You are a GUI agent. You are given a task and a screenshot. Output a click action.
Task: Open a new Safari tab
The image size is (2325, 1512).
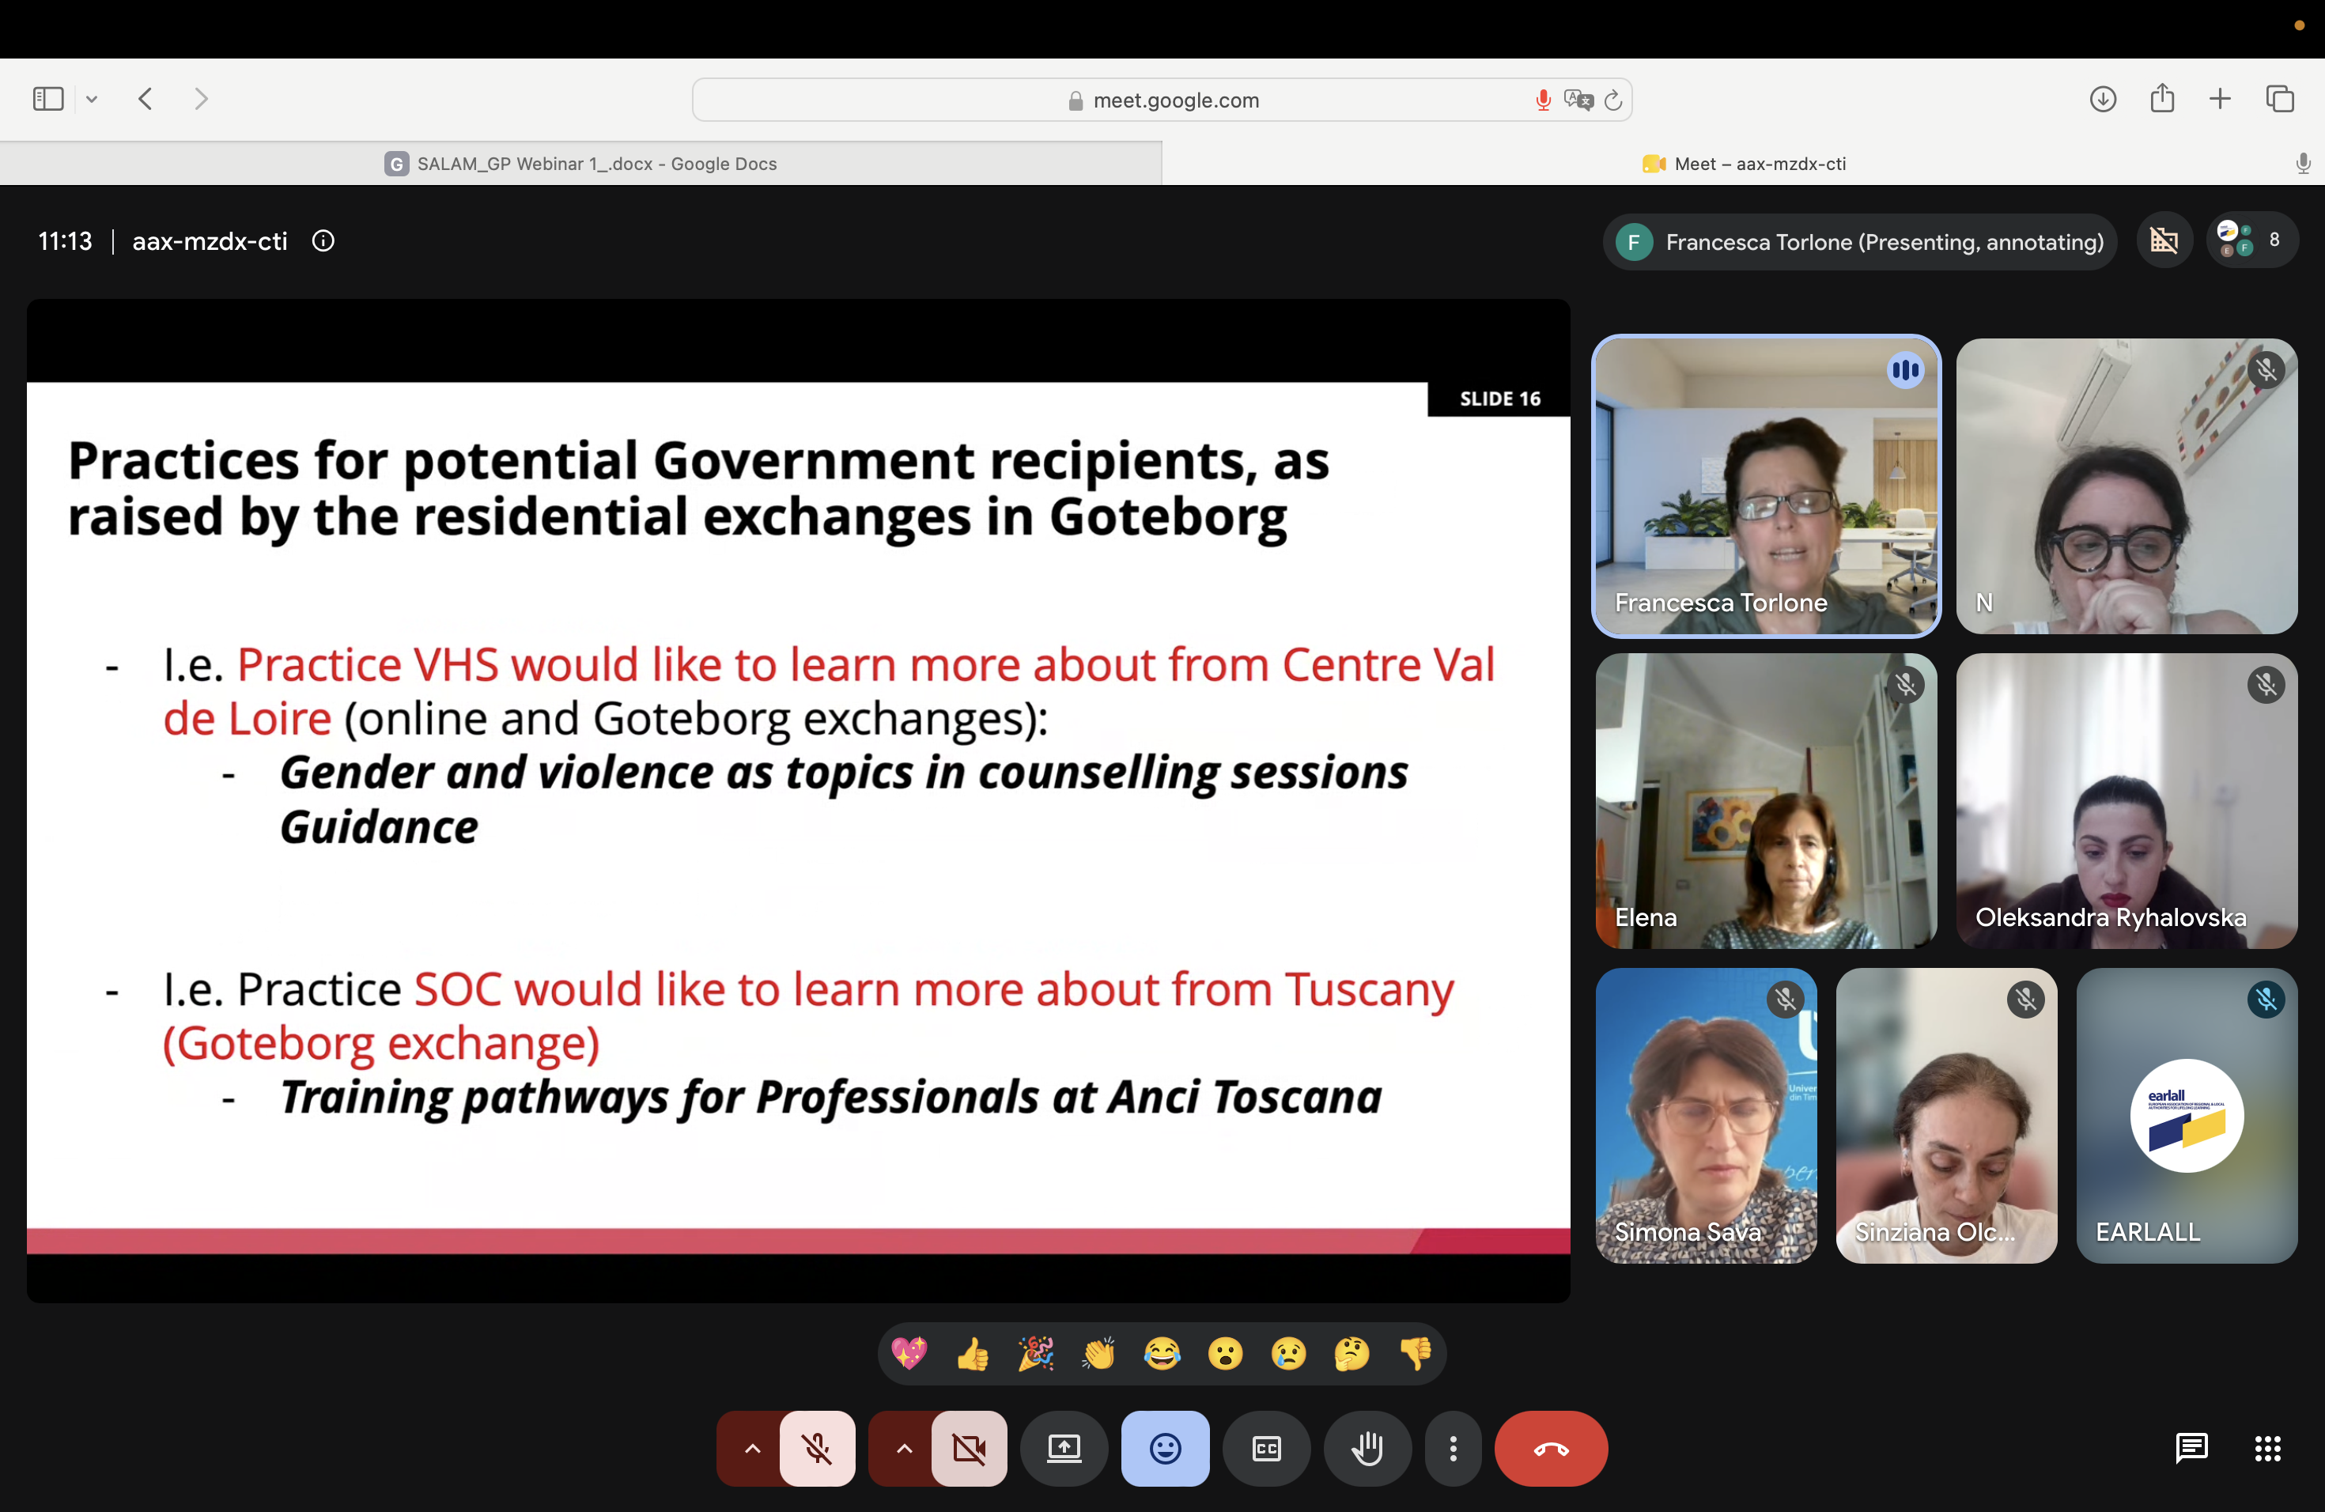tap(2220, 99)
